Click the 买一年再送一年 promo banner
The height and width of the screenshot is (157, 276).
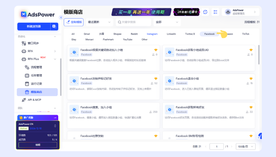(x=141, y=12)
